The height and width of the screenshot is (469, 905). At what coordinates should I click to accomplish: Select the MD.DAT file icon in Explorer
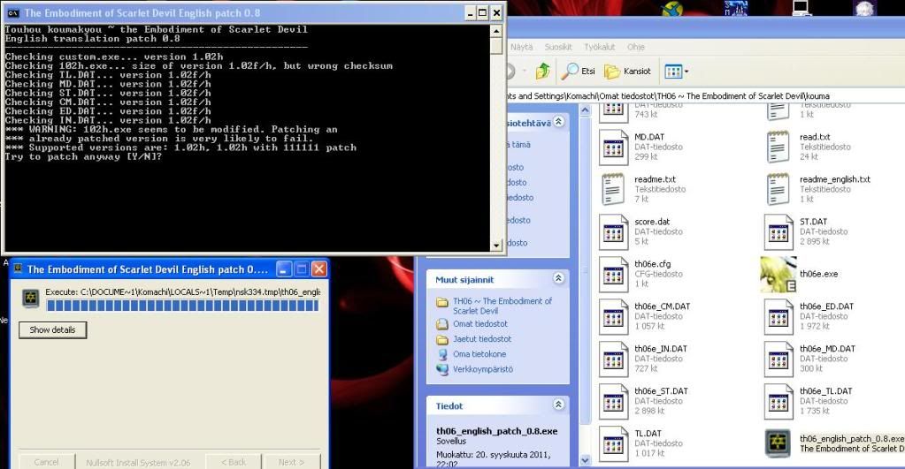pos(613,148)
